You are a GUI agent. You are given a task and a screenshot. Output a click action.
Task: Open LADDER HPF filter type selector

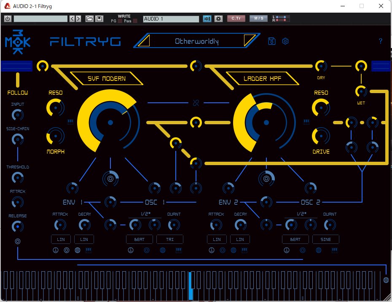(263, 78)
